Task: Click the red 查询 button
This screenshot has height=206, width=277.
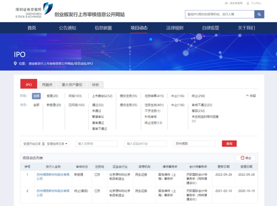Action: click(x=229, y=144)
